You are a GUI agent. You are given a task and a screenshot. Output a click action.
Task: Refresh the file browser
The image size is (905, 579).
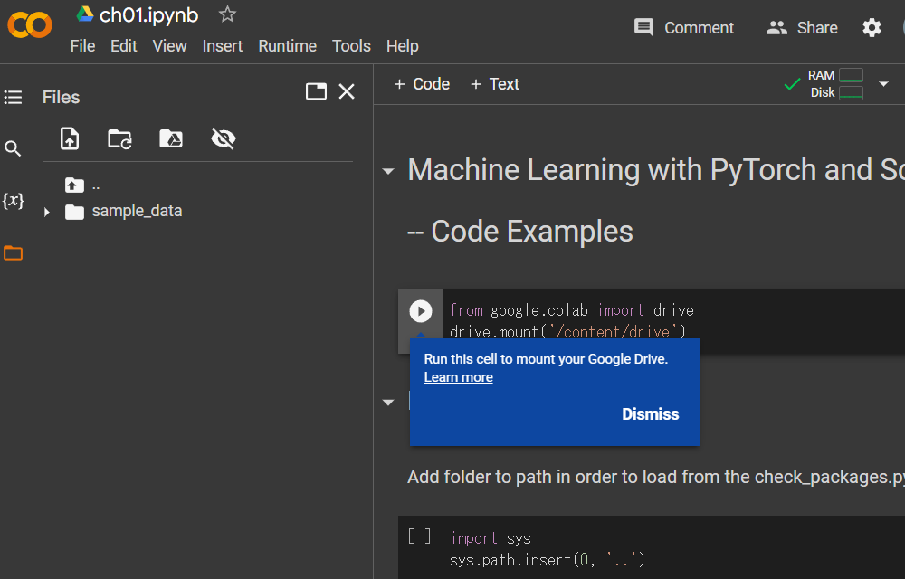coord(119,138)
